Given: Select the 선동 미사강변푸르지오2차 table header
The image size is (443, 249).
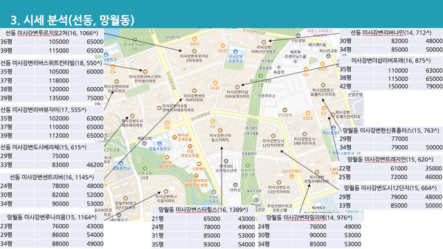Looking at the screenshot, I should coord(52,33).
